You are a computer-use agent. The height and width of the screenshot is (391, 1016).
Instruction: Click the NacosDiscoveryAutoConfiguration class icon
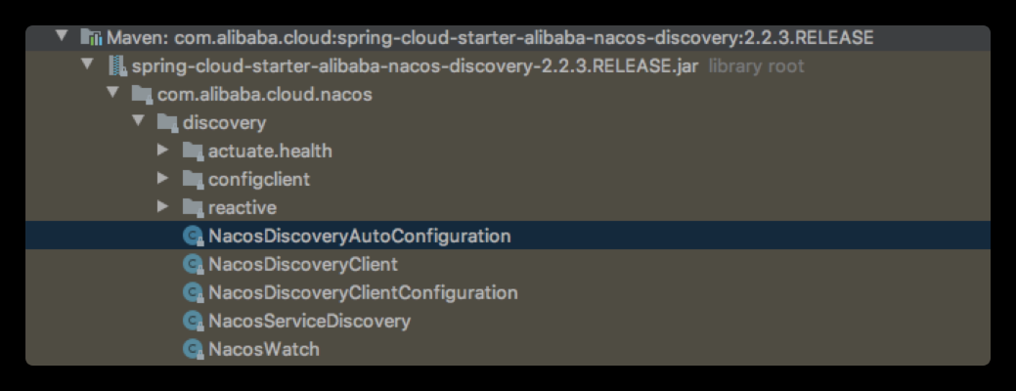[x=193, y=237]
